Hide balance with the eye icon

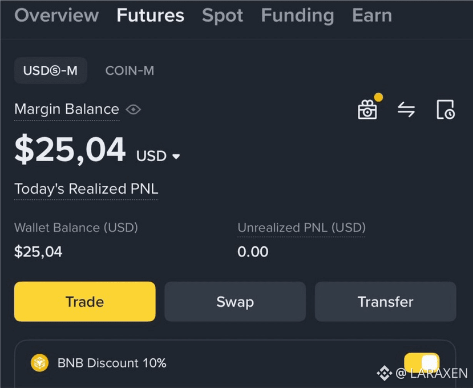[134, 109]
